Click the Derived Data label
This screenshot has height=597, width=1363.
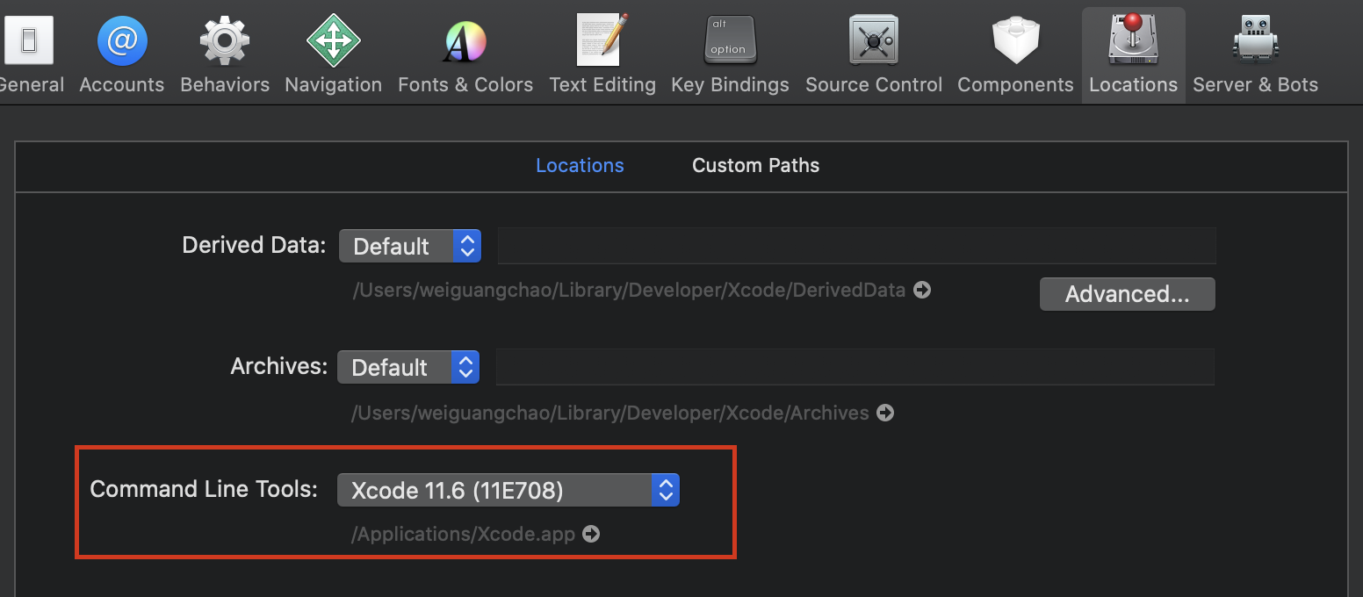point(254,245)
